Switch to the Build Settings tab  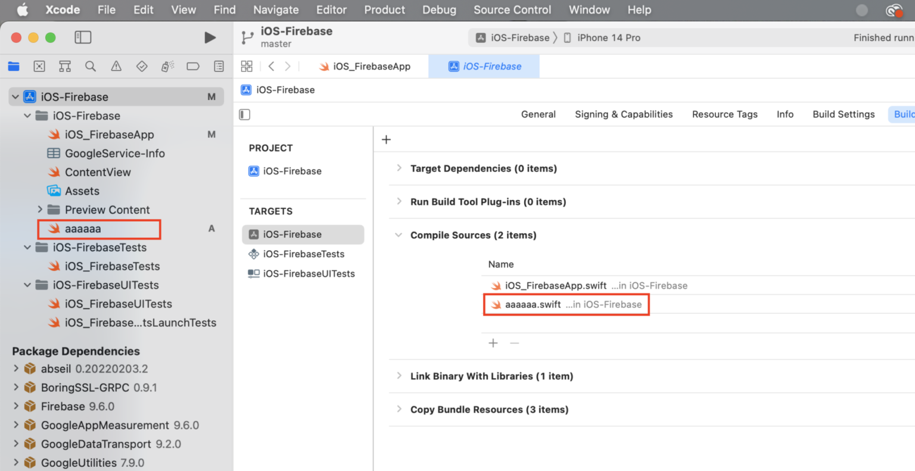pos(844,114)
